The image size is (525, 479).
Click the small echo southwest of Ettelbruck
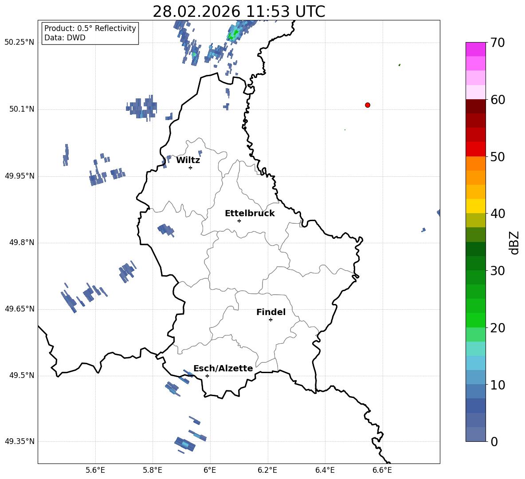(x=166, y=230)
